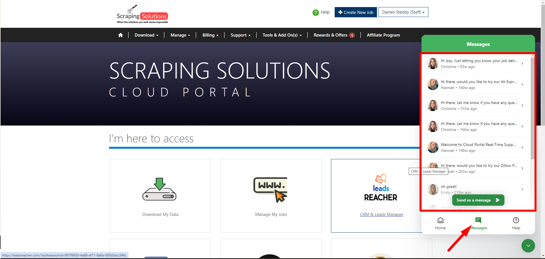
Task: Click Hannah's avatar on 198w ago message
Action: [433, 147]
